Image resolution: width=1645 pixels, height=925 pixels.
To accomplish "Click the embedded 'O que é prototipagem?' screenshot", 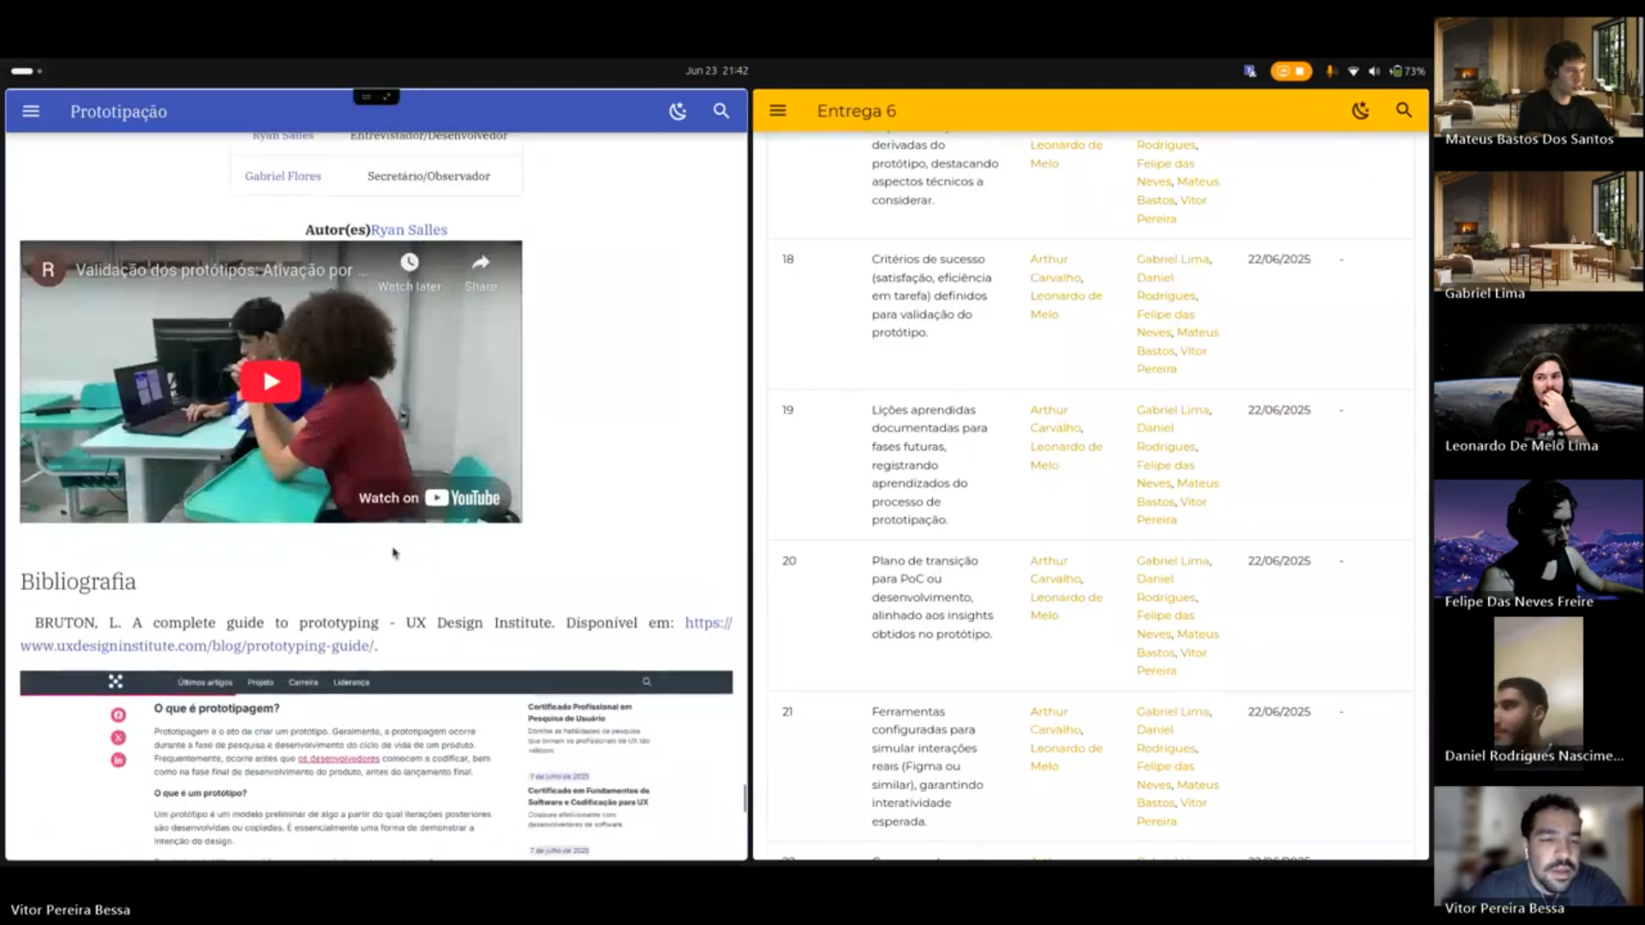I will (x=376, y=765).
